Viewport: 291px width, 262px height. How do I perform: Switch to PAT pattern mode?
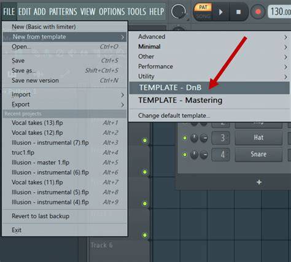click(x=203, y=7)
